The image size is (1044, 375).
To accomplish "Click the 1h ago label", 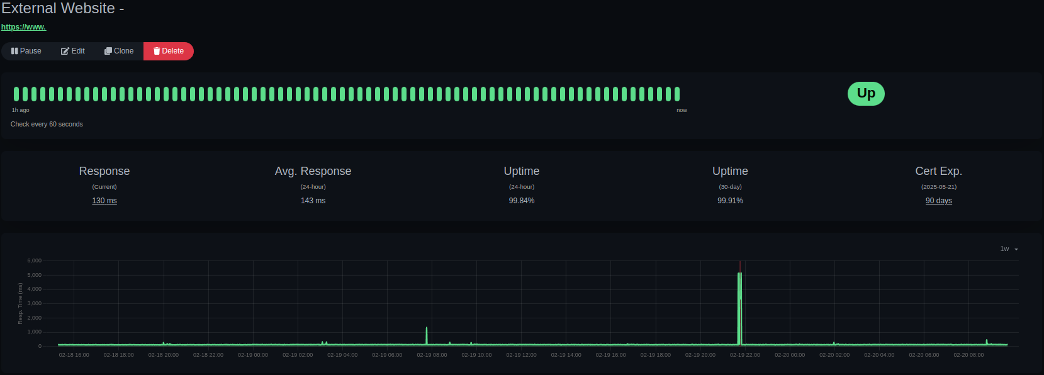I will 20,110.
